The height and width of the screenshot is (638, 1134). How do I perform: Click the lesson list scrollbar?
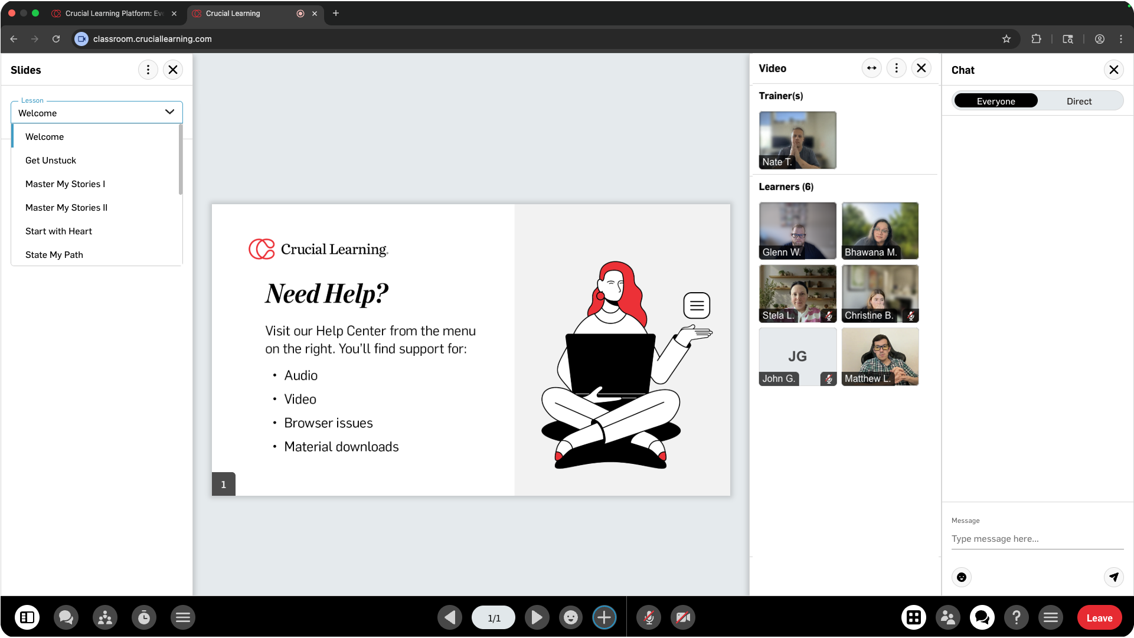click(x=181, y=159)
